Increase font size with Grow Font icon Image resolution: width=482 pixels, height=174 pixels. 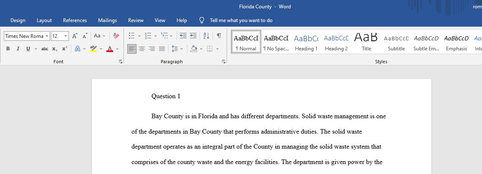pyautogui.click(x=75, y=36)
